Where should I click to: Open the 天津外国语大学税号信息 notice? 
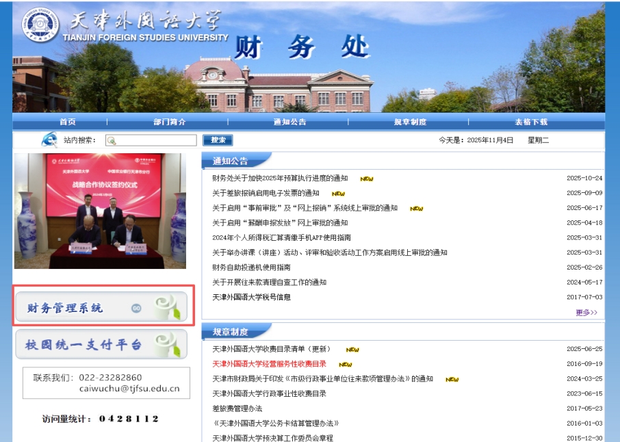tap(251, 297)
